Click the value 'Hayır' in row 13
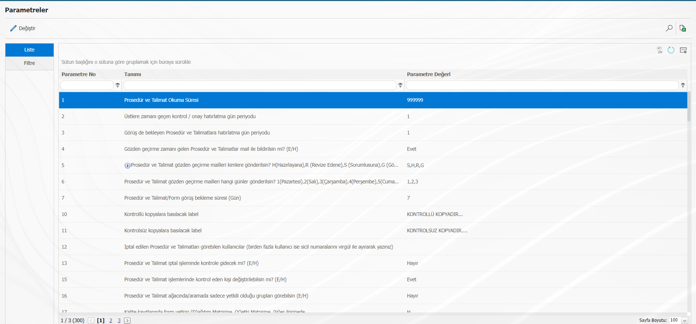696x324 pixels. tap(413, 263)
